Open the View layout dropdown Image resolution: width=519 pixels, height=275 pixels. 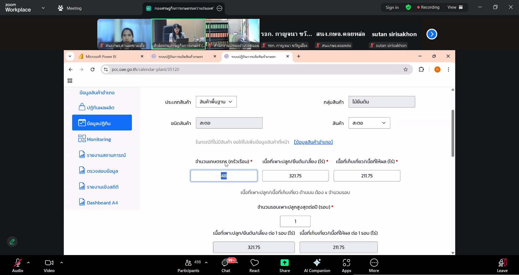click(455, 7)
